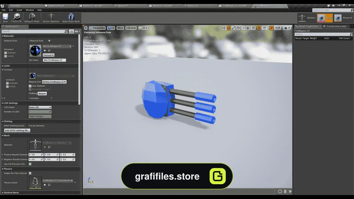Activate Section Selection tool
This screenshot has width=354, height=199.
click(51, 18)
